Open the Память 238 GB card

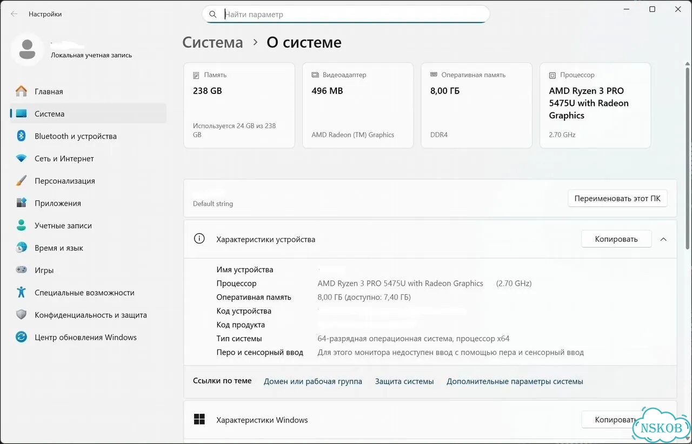pyautogui.click(x=239, y=105)
